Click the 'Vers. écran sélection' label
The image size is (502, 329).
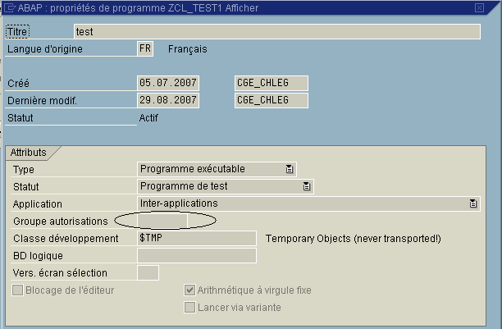60,273
